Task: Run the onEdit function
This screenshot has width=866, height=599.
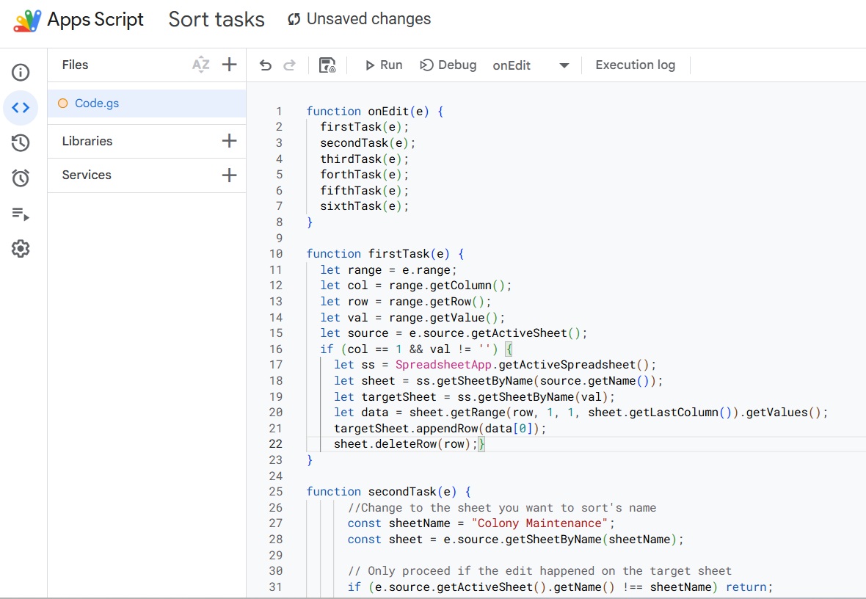Action: click(x=384, y=65)
